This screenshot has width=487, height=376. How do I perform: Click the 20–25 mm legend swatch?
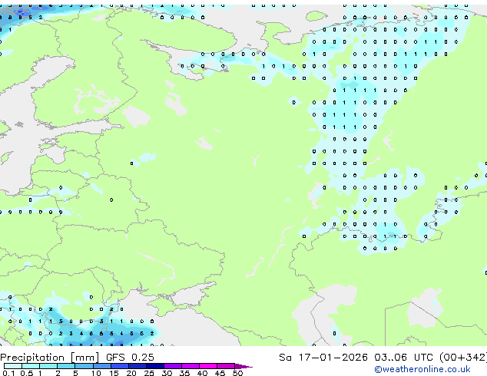pyautogui.click(x=137, y=366)
